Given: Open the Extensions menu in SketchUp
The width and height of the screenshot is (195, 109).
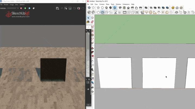Looking at the screenshot, I should pos(126,4).
